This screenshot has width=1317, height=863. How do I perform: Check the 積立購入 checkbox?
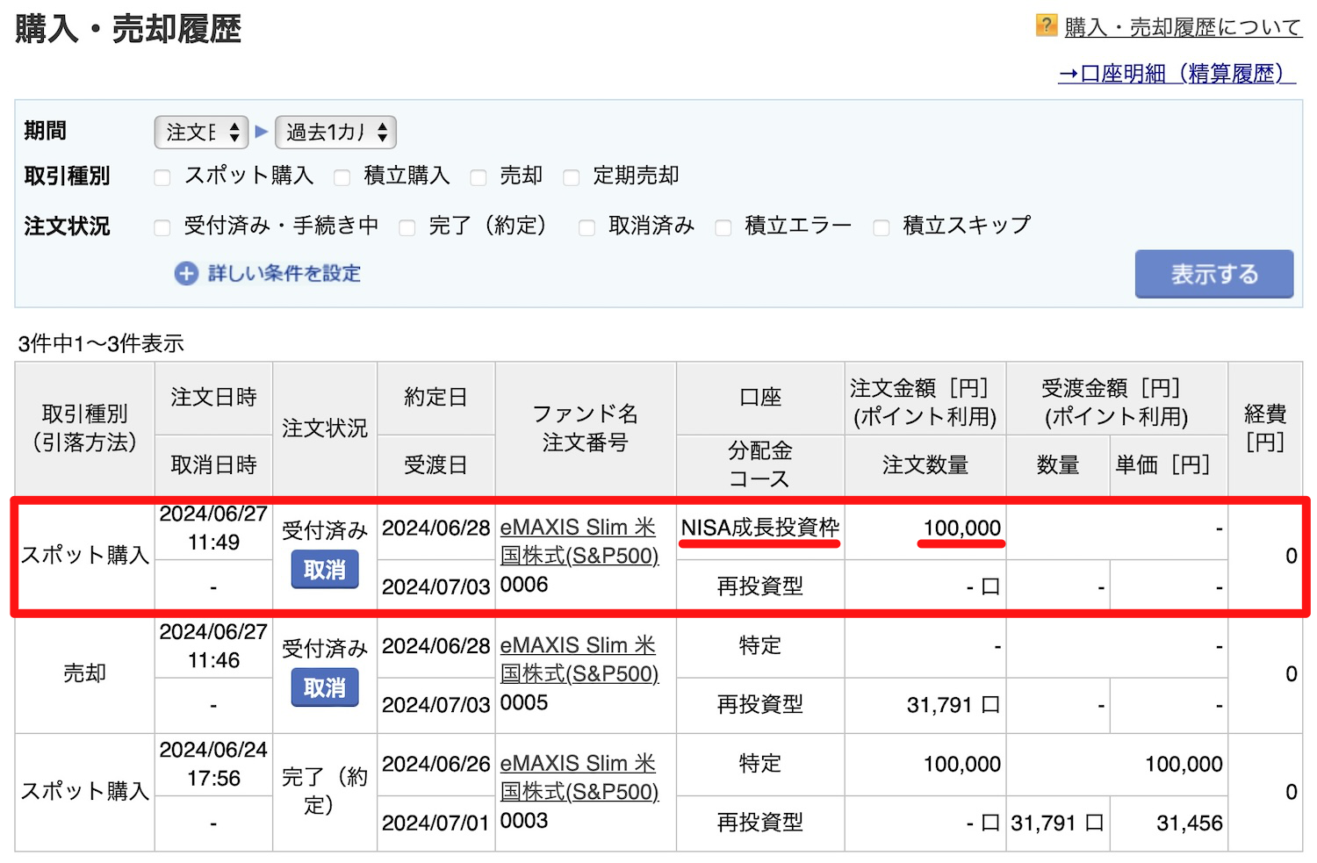342,177
